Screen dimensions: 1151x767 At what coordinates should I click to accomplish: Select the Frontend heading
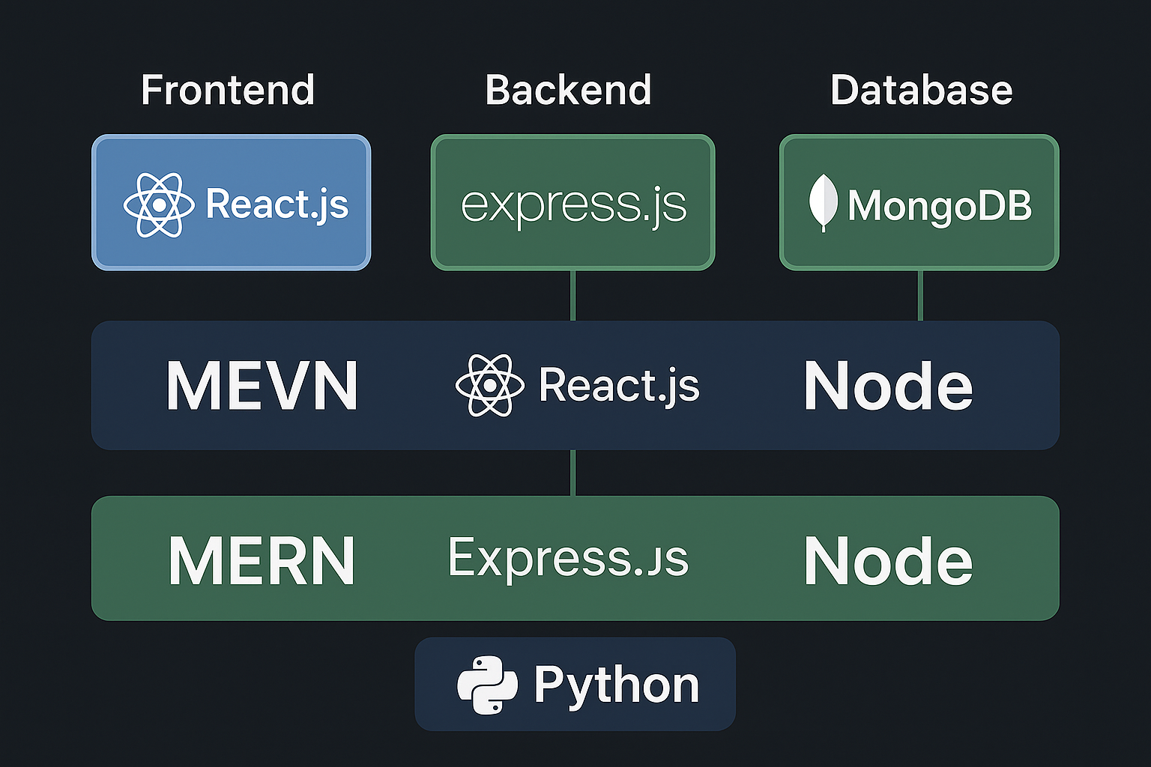(x=228, y=91)
